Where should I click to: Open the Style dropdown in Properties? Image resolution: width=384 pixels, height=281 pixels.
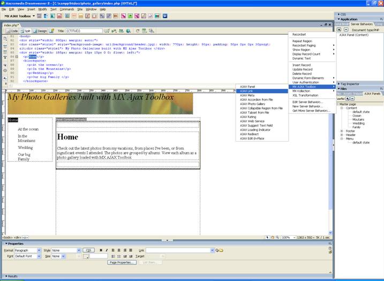pyautogui.click(x=66, y=251)
